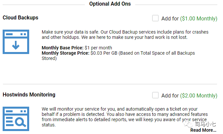
Task: Click the Cloud Backup description paragraph
Action: (125, 35)
